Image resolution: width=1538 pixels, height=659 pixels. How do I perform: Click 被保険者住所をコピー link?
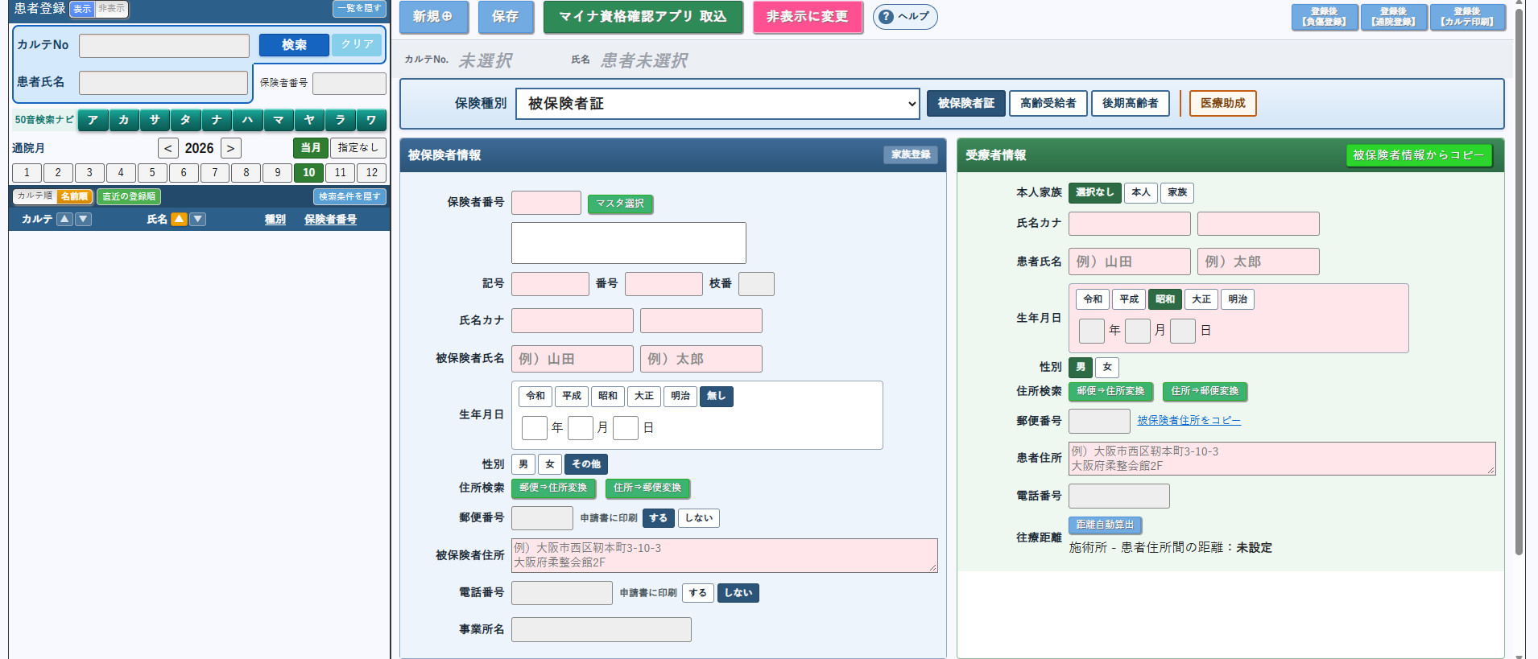pyautogui.click(x=1189, y=421)
